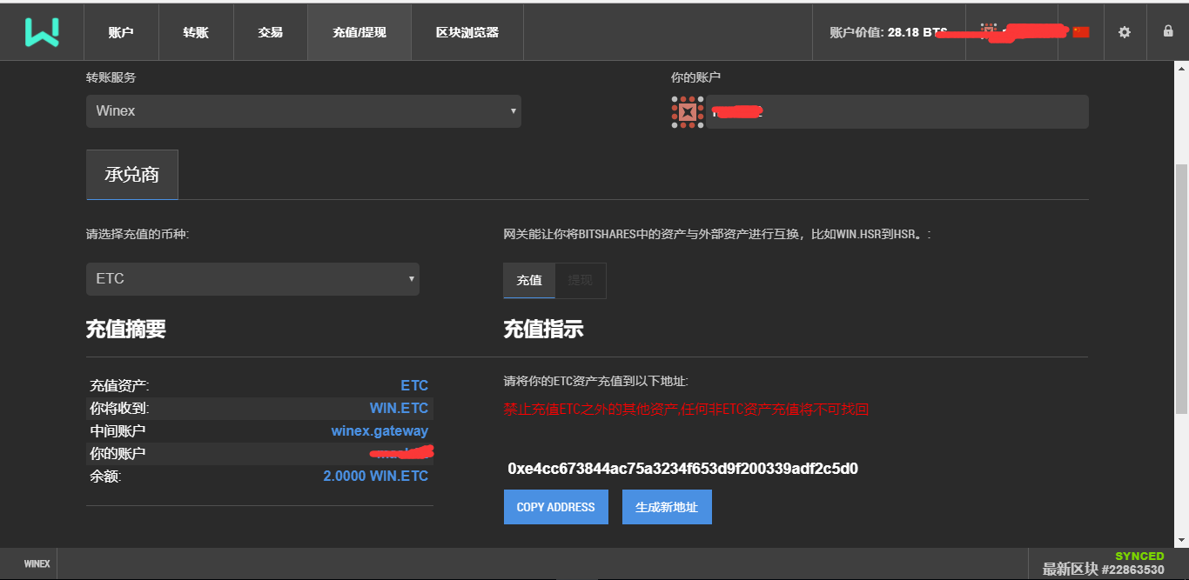Click the WINEX label in the footer
The width and height of the screenshot is (1189, 580).
pos(37,563)
